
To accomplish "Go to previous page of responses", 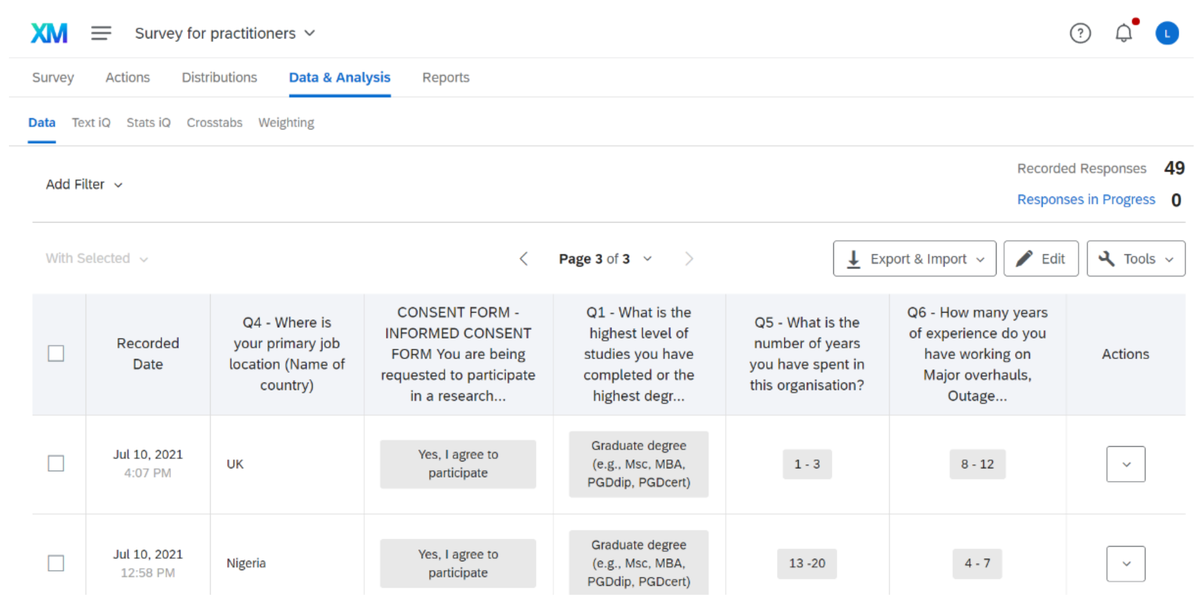I will (x=524, y=259).
